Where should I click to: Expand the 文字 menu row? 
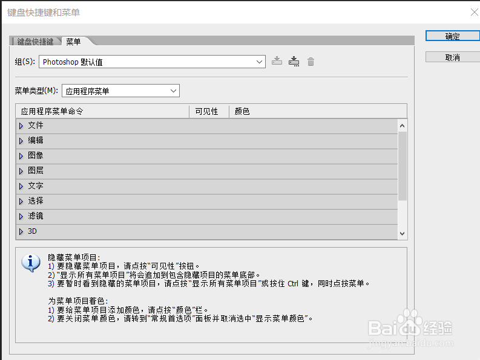(x=21, y=186)
